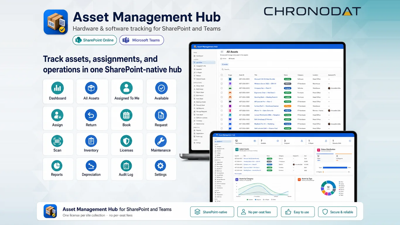Click the orange In Repair status badge
The width and height of the screenshot is (400, 225).
coord(288,106)
